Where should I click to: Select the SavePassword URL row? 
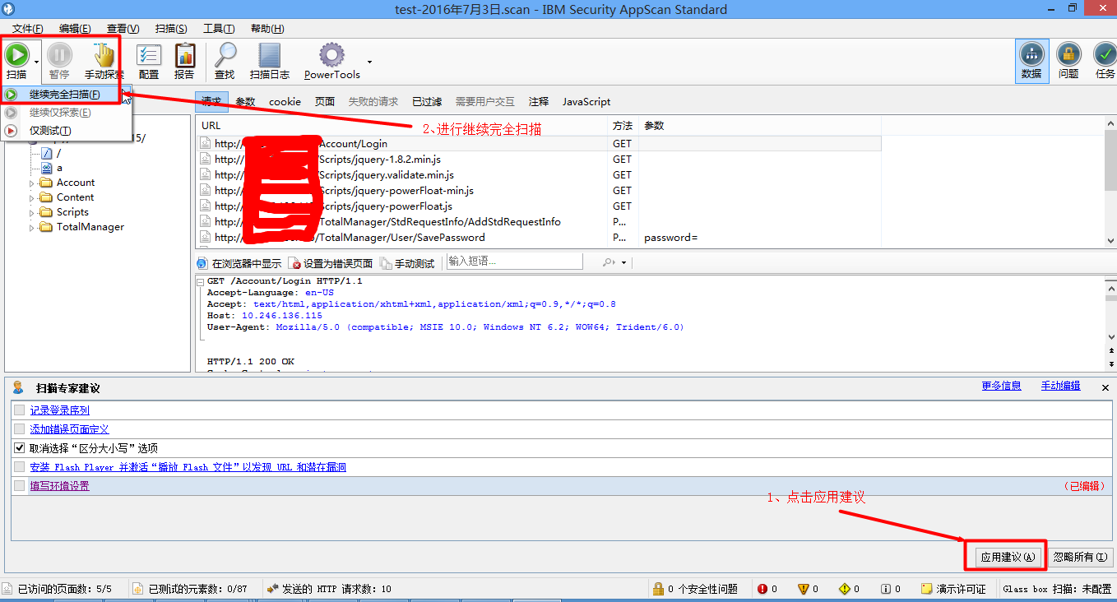[x=539, y=238]
